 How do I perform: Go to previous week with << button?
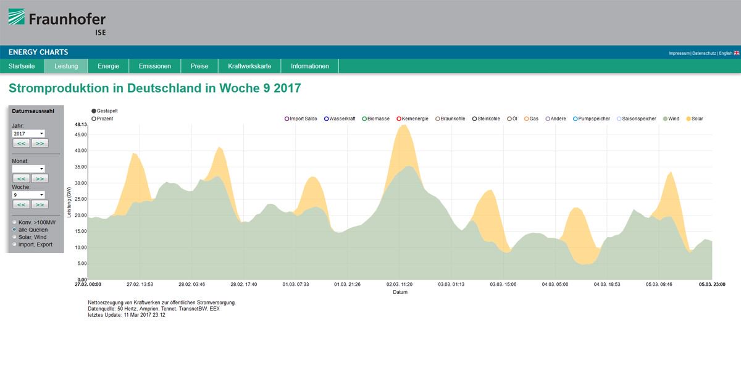pos(21,204)
